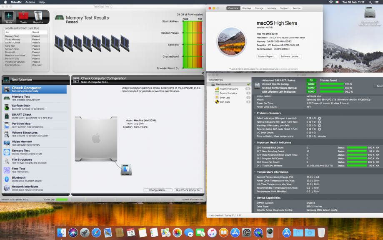Open the Actions menu in menu bar
The image size is (383, 240).
click(x=30, y=3)
